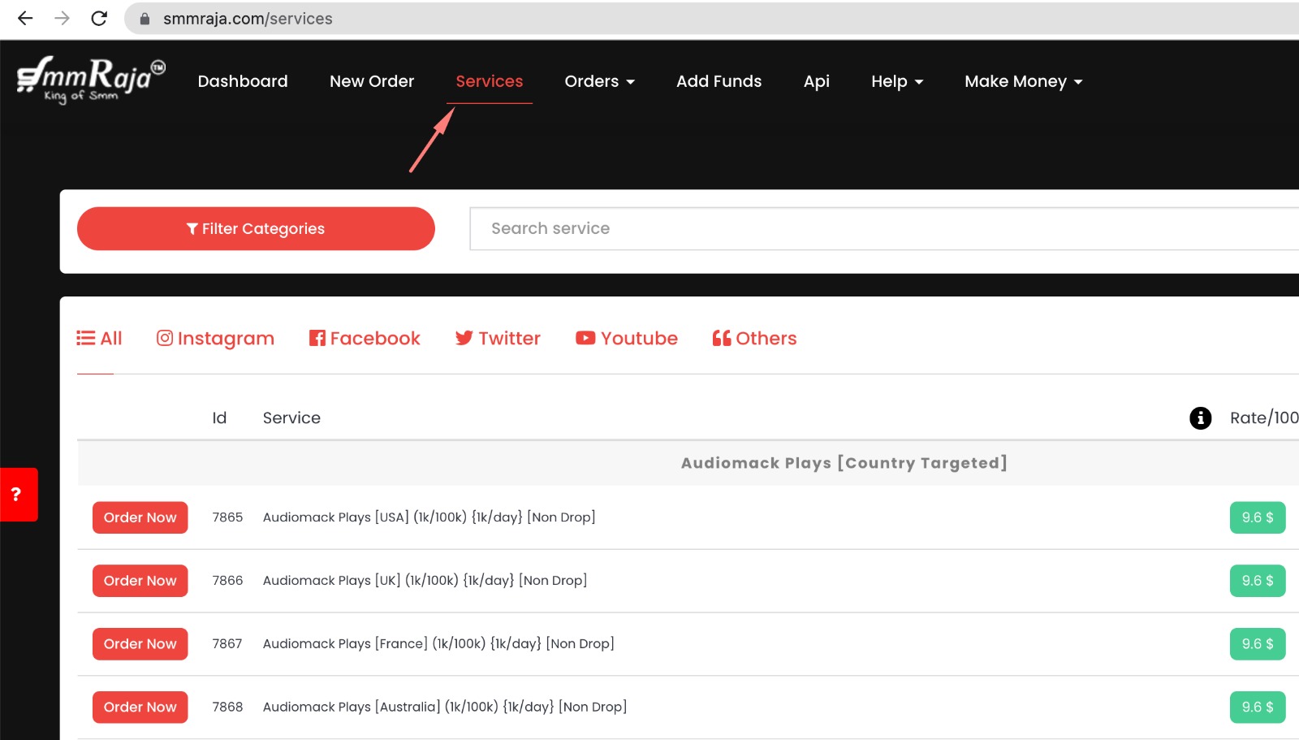Switch to the Facebook tab
The image size is (1299, 740).
365,338
